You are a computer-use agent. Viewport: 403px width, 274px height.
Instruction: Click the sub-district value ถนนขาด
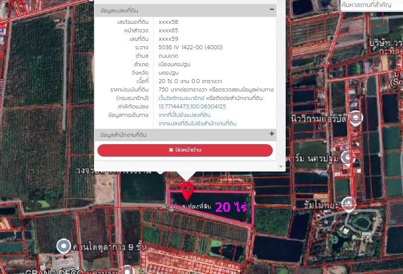168,56
